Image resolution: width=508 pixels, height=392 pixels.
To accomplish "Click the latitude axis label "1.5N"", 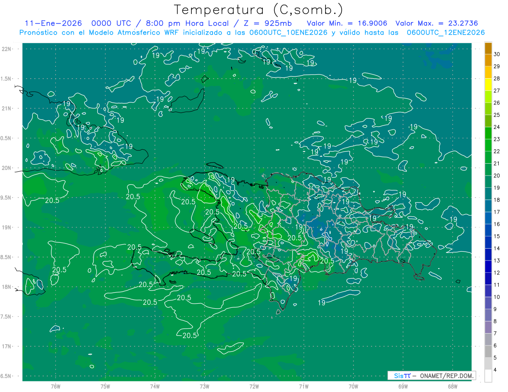I will (6, 79).
